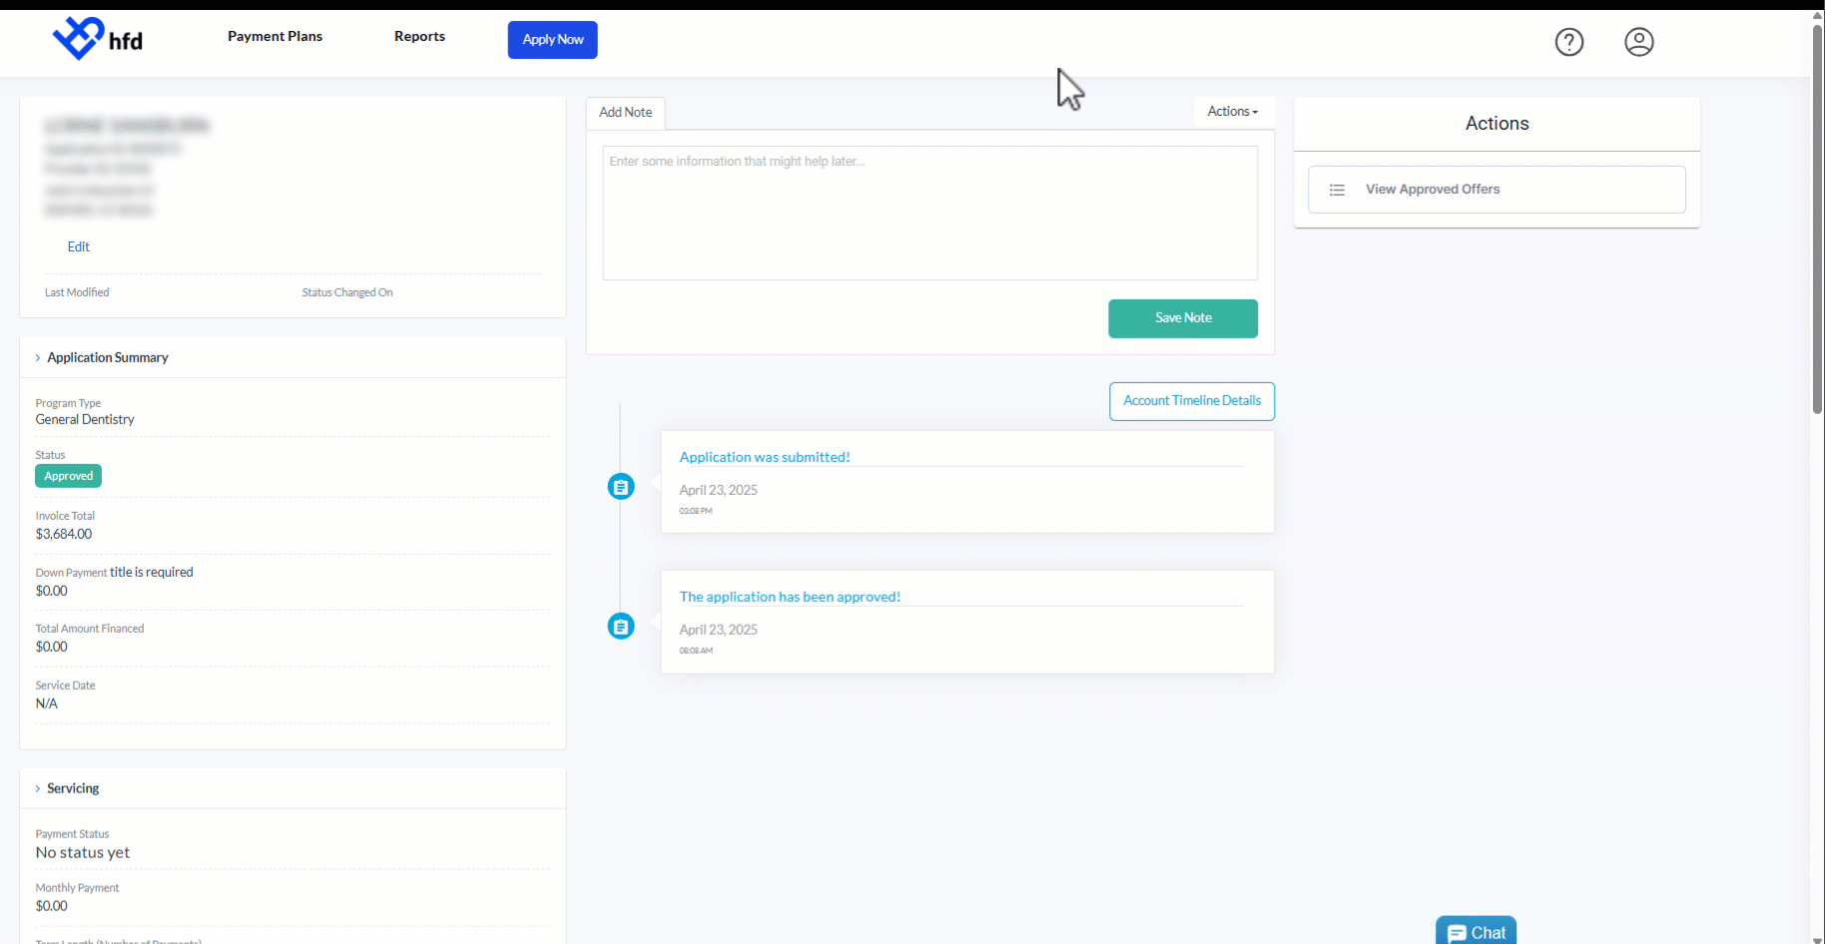Open the Actions dropdown above the note box

[x=1233, y=112]
